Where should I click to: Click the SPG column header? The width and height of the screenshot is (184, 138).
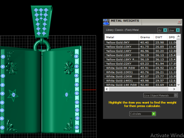click(x=172, y=37)
